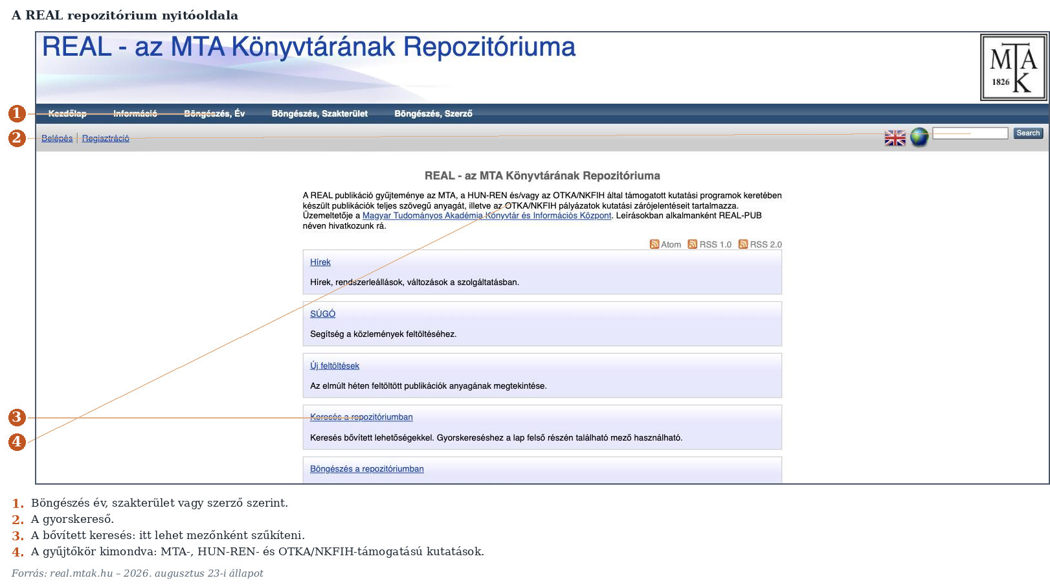Screen dimensions: 1050x587
Task: Click the Belépés login link
Action: [57, 138]
